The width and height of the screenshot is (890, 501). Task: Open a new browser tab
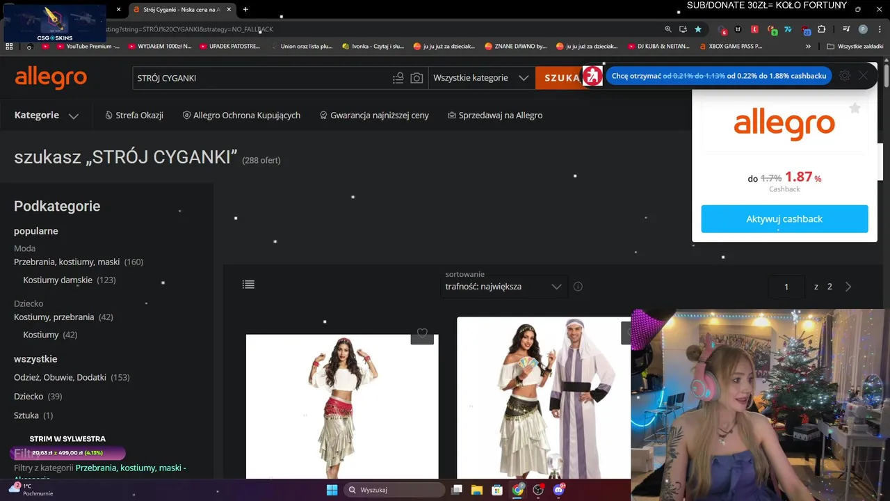point(245,10)
